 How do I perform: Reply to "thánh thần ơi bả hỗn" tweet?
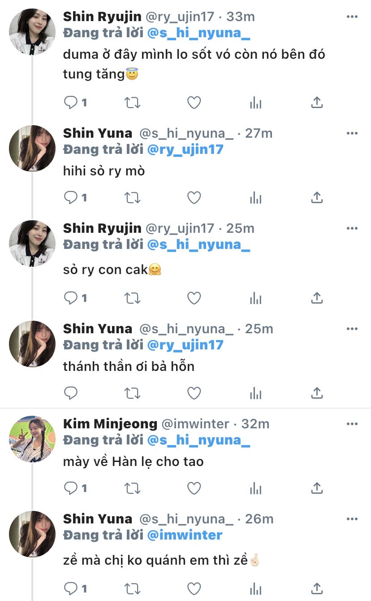coord(71,393)
